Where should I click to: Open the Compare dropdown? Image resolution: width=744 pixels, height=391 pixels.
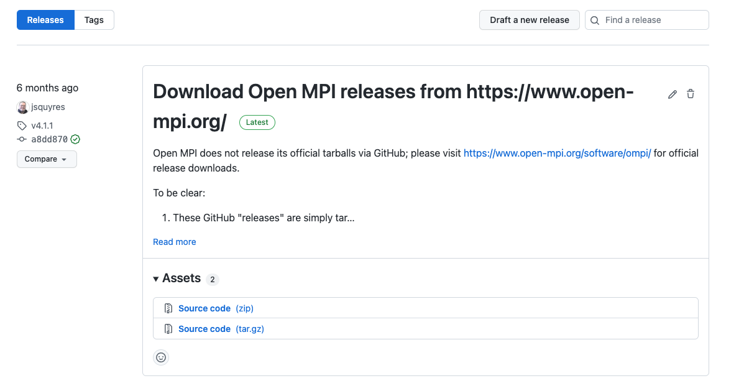click(47, 159)
